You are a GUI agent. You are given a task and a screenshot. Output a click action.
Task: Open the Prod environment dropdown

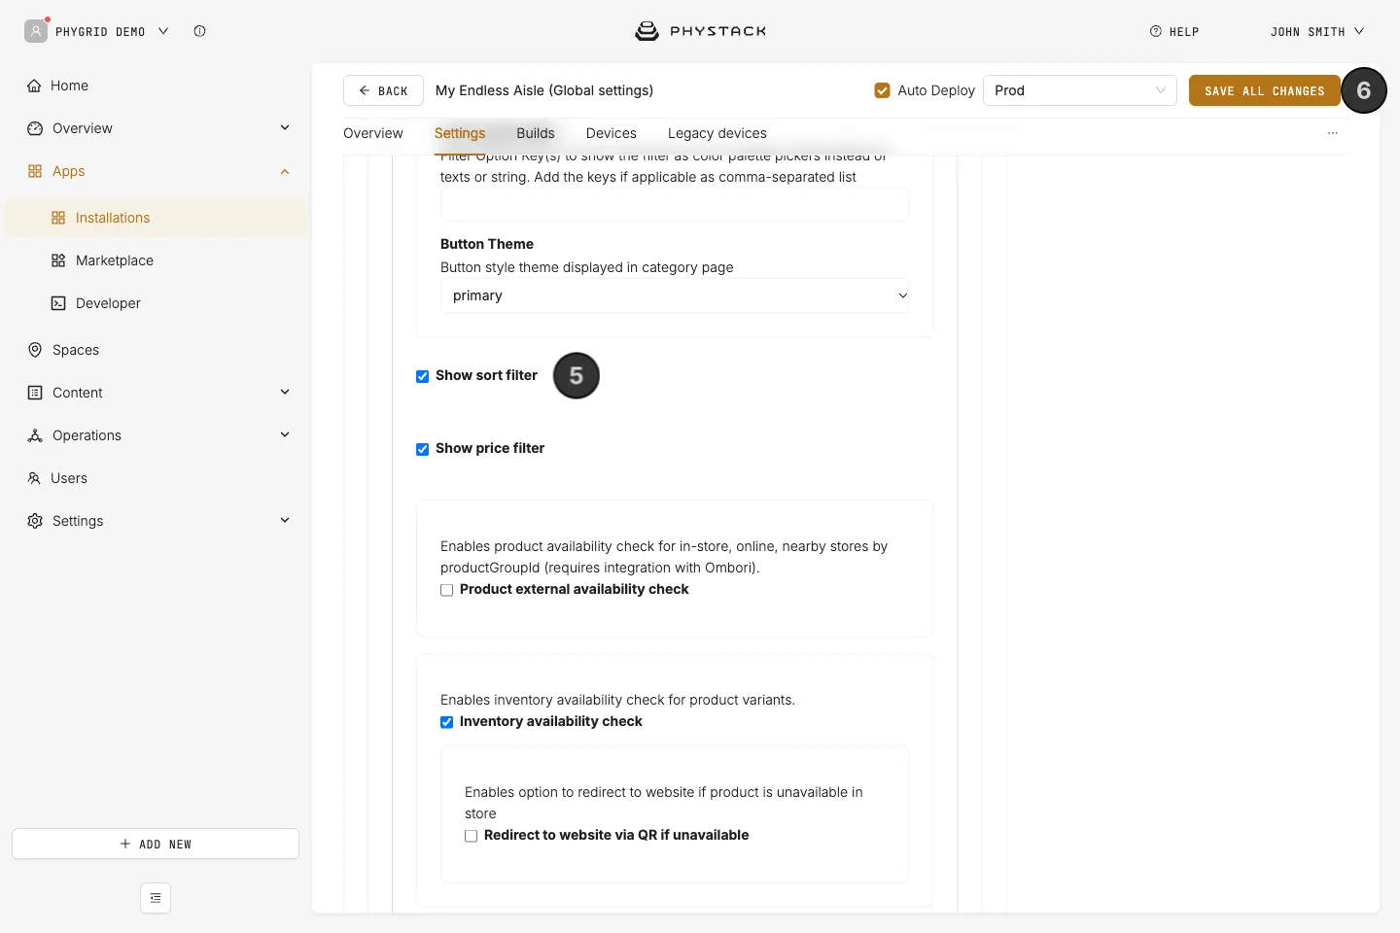1080,90
